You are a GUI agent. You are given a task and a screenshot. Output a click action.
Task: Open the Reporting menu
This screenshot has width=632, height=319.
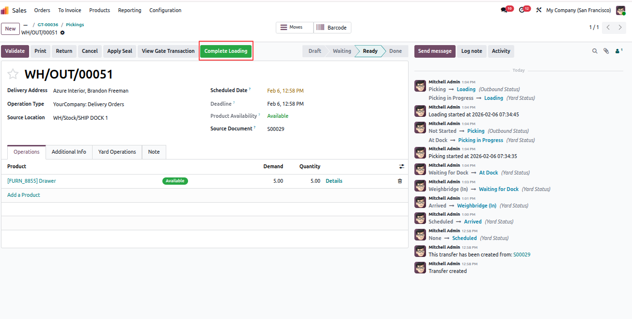130,10
